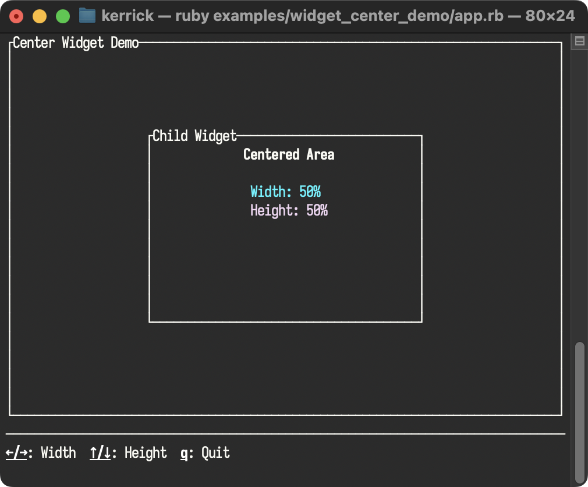This screenshot has width=588, height=487.
Task: Click the "←/→: Width" key hint
Action: 41,453
